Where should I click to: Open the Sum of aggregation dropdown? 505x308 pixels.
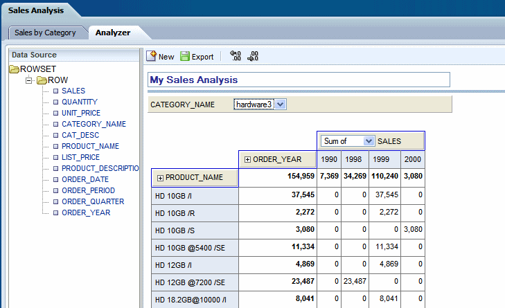pyautogui.click(x=368, y=141)
